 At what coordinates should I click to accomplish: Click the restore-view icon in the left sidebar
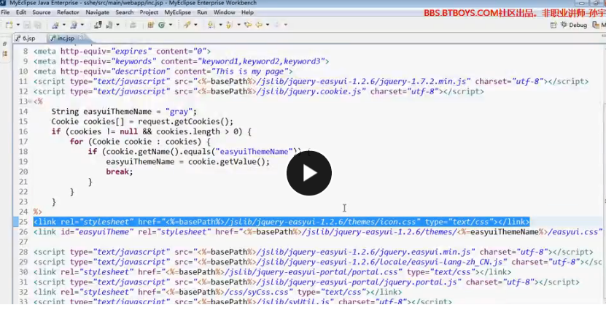coord(4,44)
